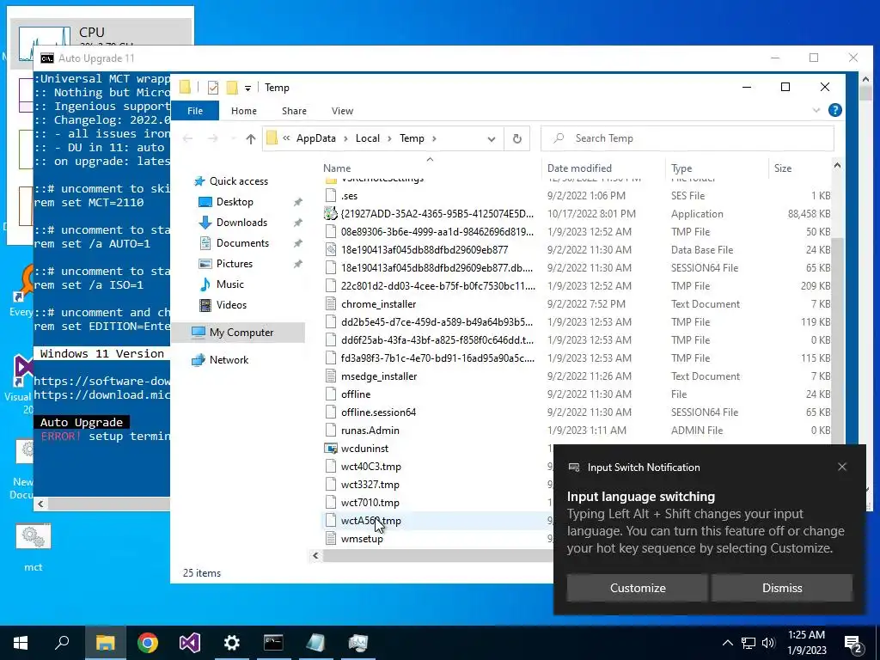Open taskbar Search magnifier
Image resolution: width=880 pixels, height=660 pixels.
62,643
